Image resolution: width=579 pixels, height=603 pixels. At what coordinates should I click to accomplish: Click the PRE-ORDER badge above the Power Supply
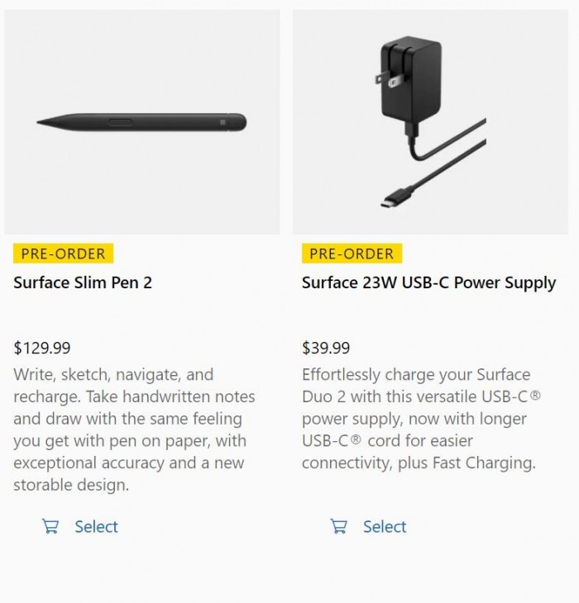click(352, 253)
